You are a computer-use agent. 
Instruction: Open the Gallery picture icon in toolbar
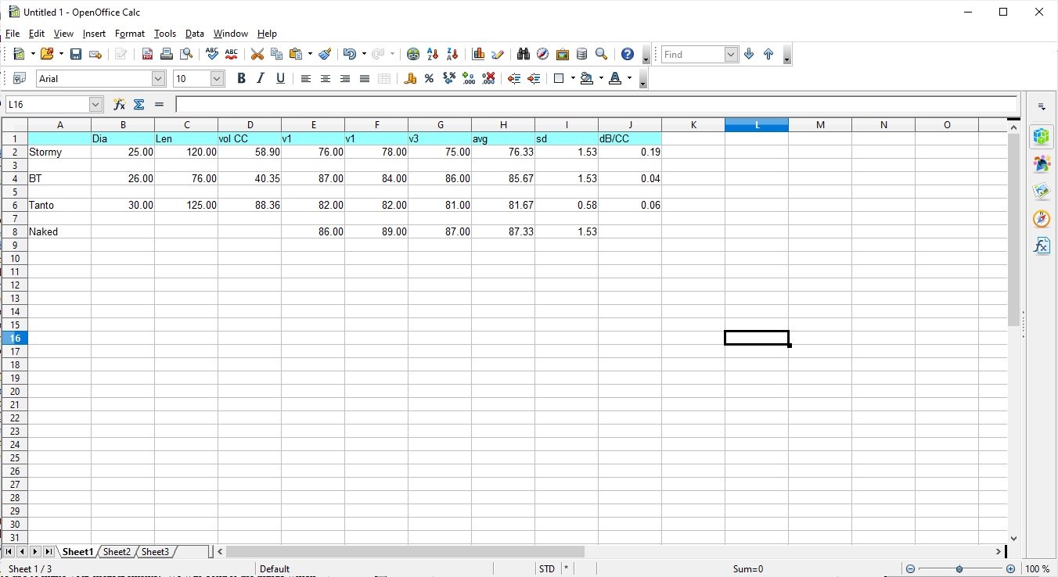click(563, 54)
